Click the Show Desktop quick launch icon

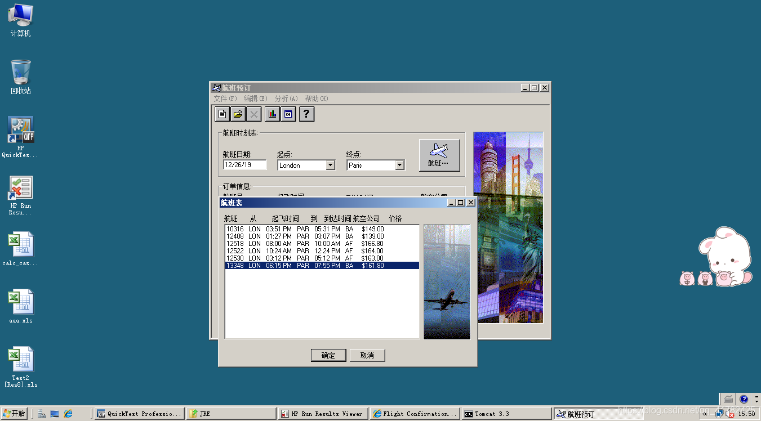coord(55,414)
